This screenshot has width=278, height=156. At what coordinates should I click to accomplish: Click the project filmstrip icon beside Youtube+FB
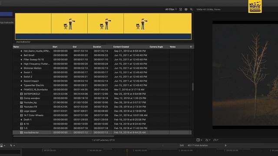[x=21, y=107]
